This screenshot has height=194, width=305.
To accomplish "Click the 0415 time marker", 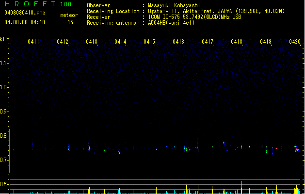I will click(149, 42).
